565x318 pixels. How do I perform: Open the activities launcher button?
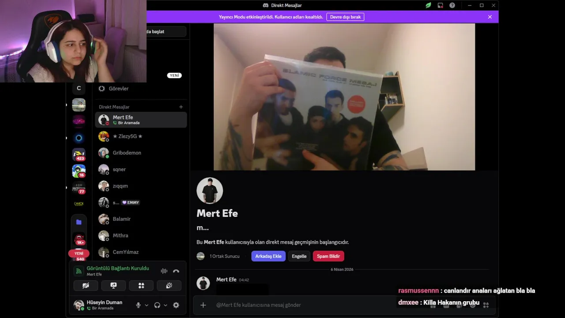141,286
